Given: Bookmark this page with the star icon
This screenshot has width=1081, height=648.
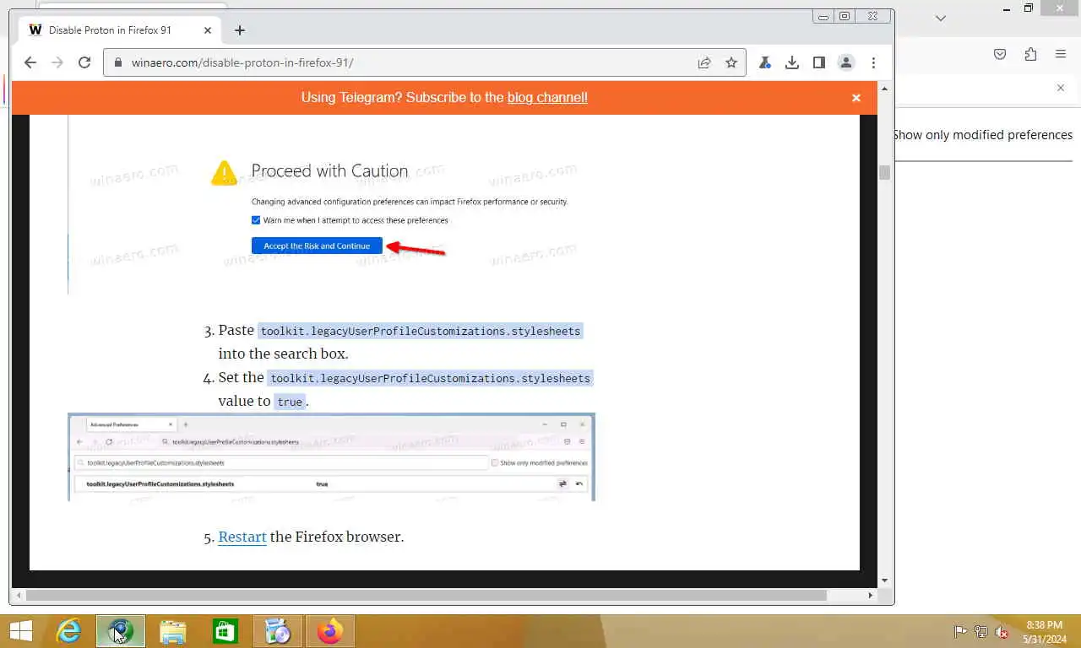Looking at the screenshot, I should click(x=731, y=62).
